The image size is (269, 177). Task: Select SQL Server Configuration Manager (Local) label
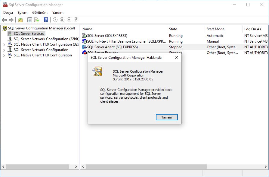[41, 28]
